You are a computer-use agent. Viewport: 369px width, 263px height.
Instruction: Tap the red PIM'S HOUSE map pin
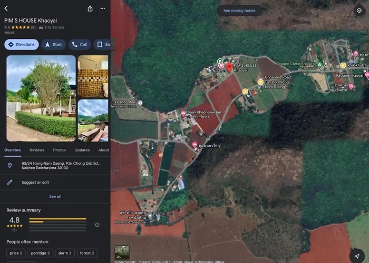[x=229, y=67]
